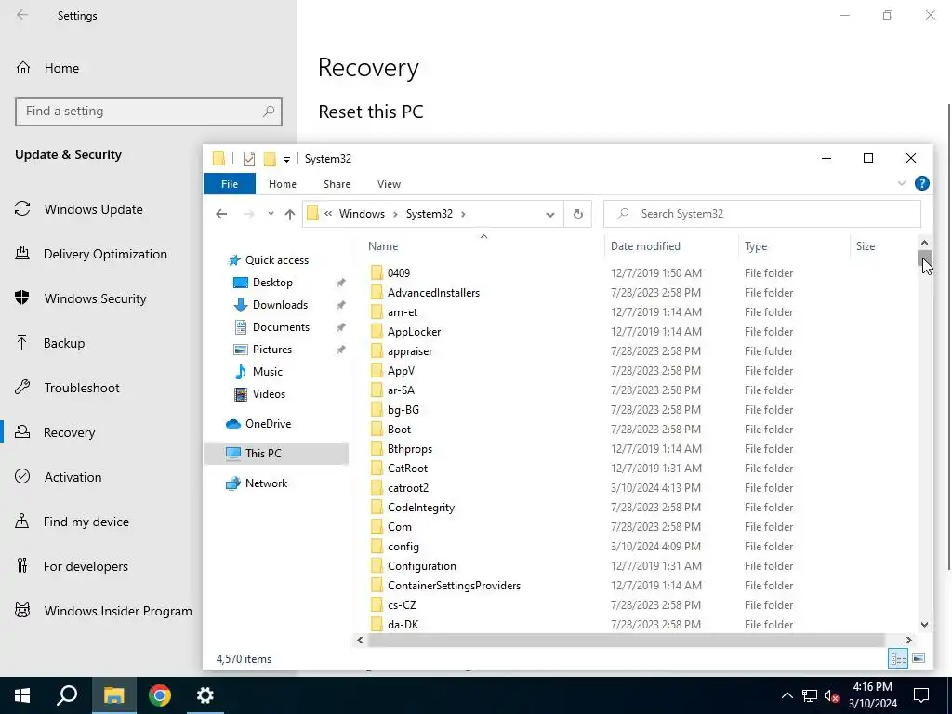Sort by the Date modified column
952x714 pixels.
click(645, 245)
